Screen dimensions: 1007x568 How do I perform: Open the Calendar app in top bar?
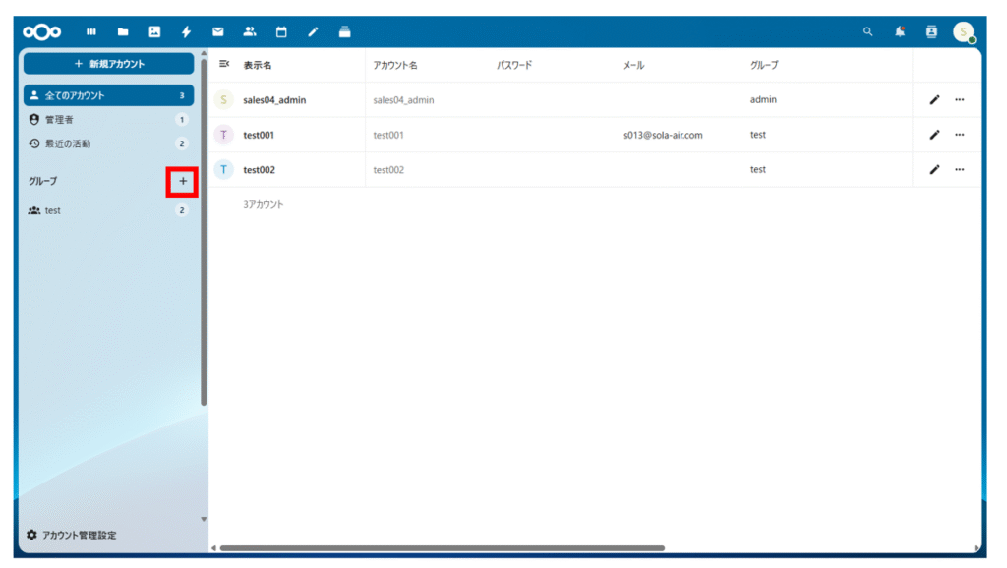[x=281, y=32]
